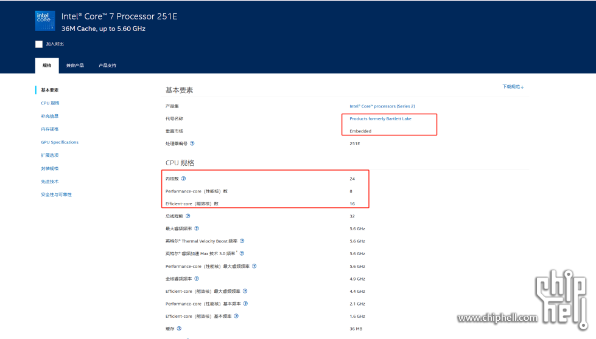Open 封装规格 sidebar section
The image size is (596, 339).
point(50,168)
